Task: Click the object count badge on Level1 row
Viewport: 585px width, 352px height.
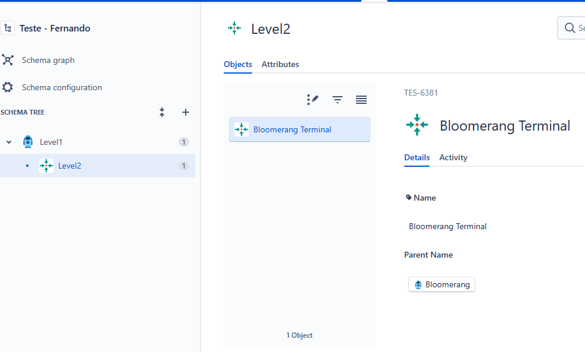Action: (183, 142)
